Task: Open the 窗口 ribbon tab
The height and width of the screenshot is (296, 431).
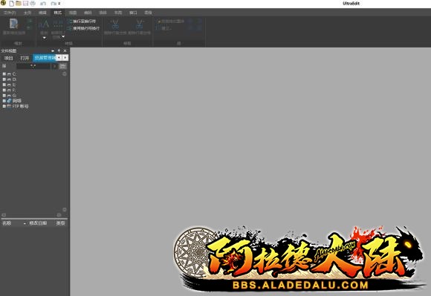Action: [x=133, y=13]
